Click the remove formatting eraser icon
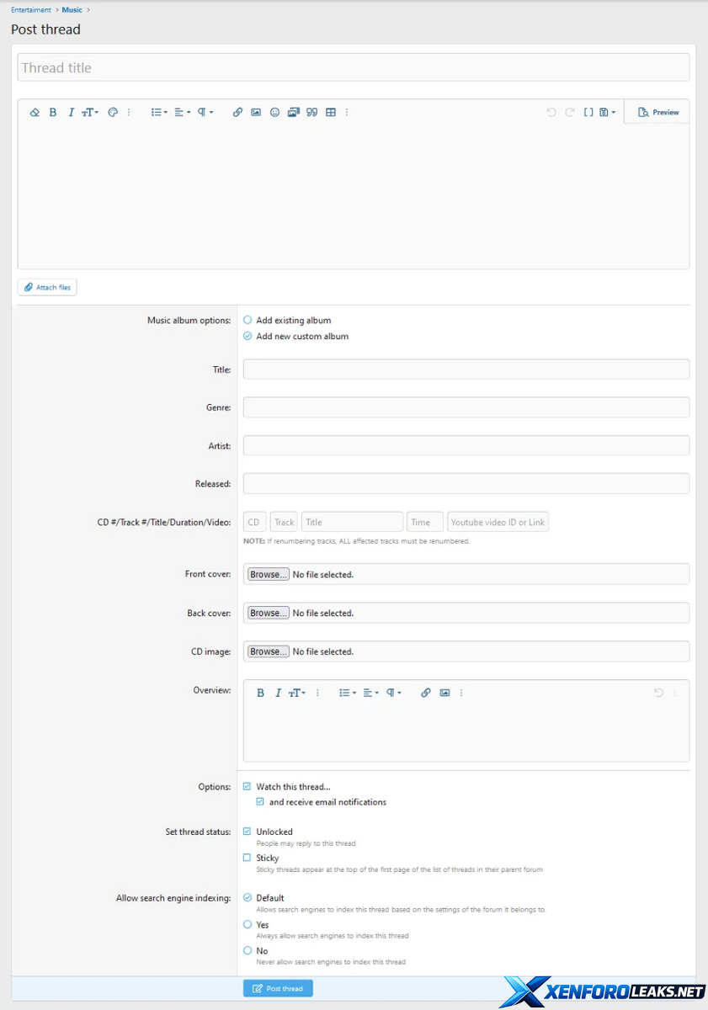Image resolution: width=708 pixels, height=1010 pixels. pos(35,112)
